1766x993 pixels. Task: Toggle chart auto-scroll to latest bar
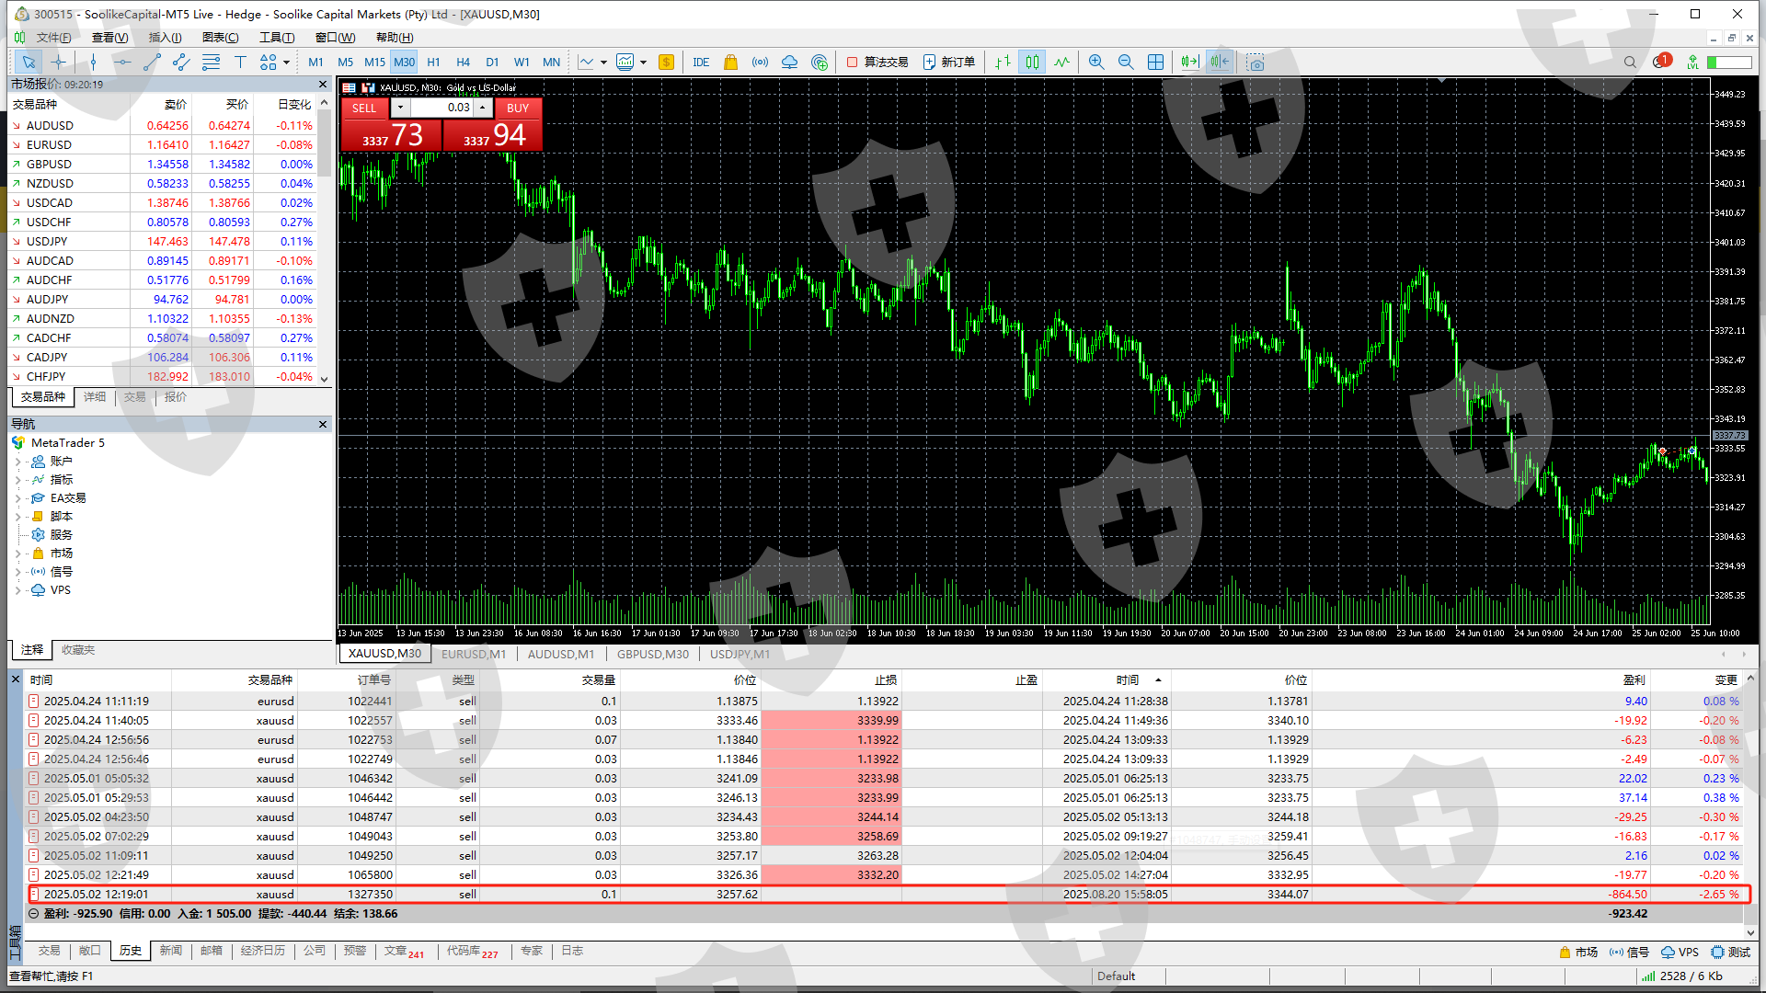tap(1189, 62)
